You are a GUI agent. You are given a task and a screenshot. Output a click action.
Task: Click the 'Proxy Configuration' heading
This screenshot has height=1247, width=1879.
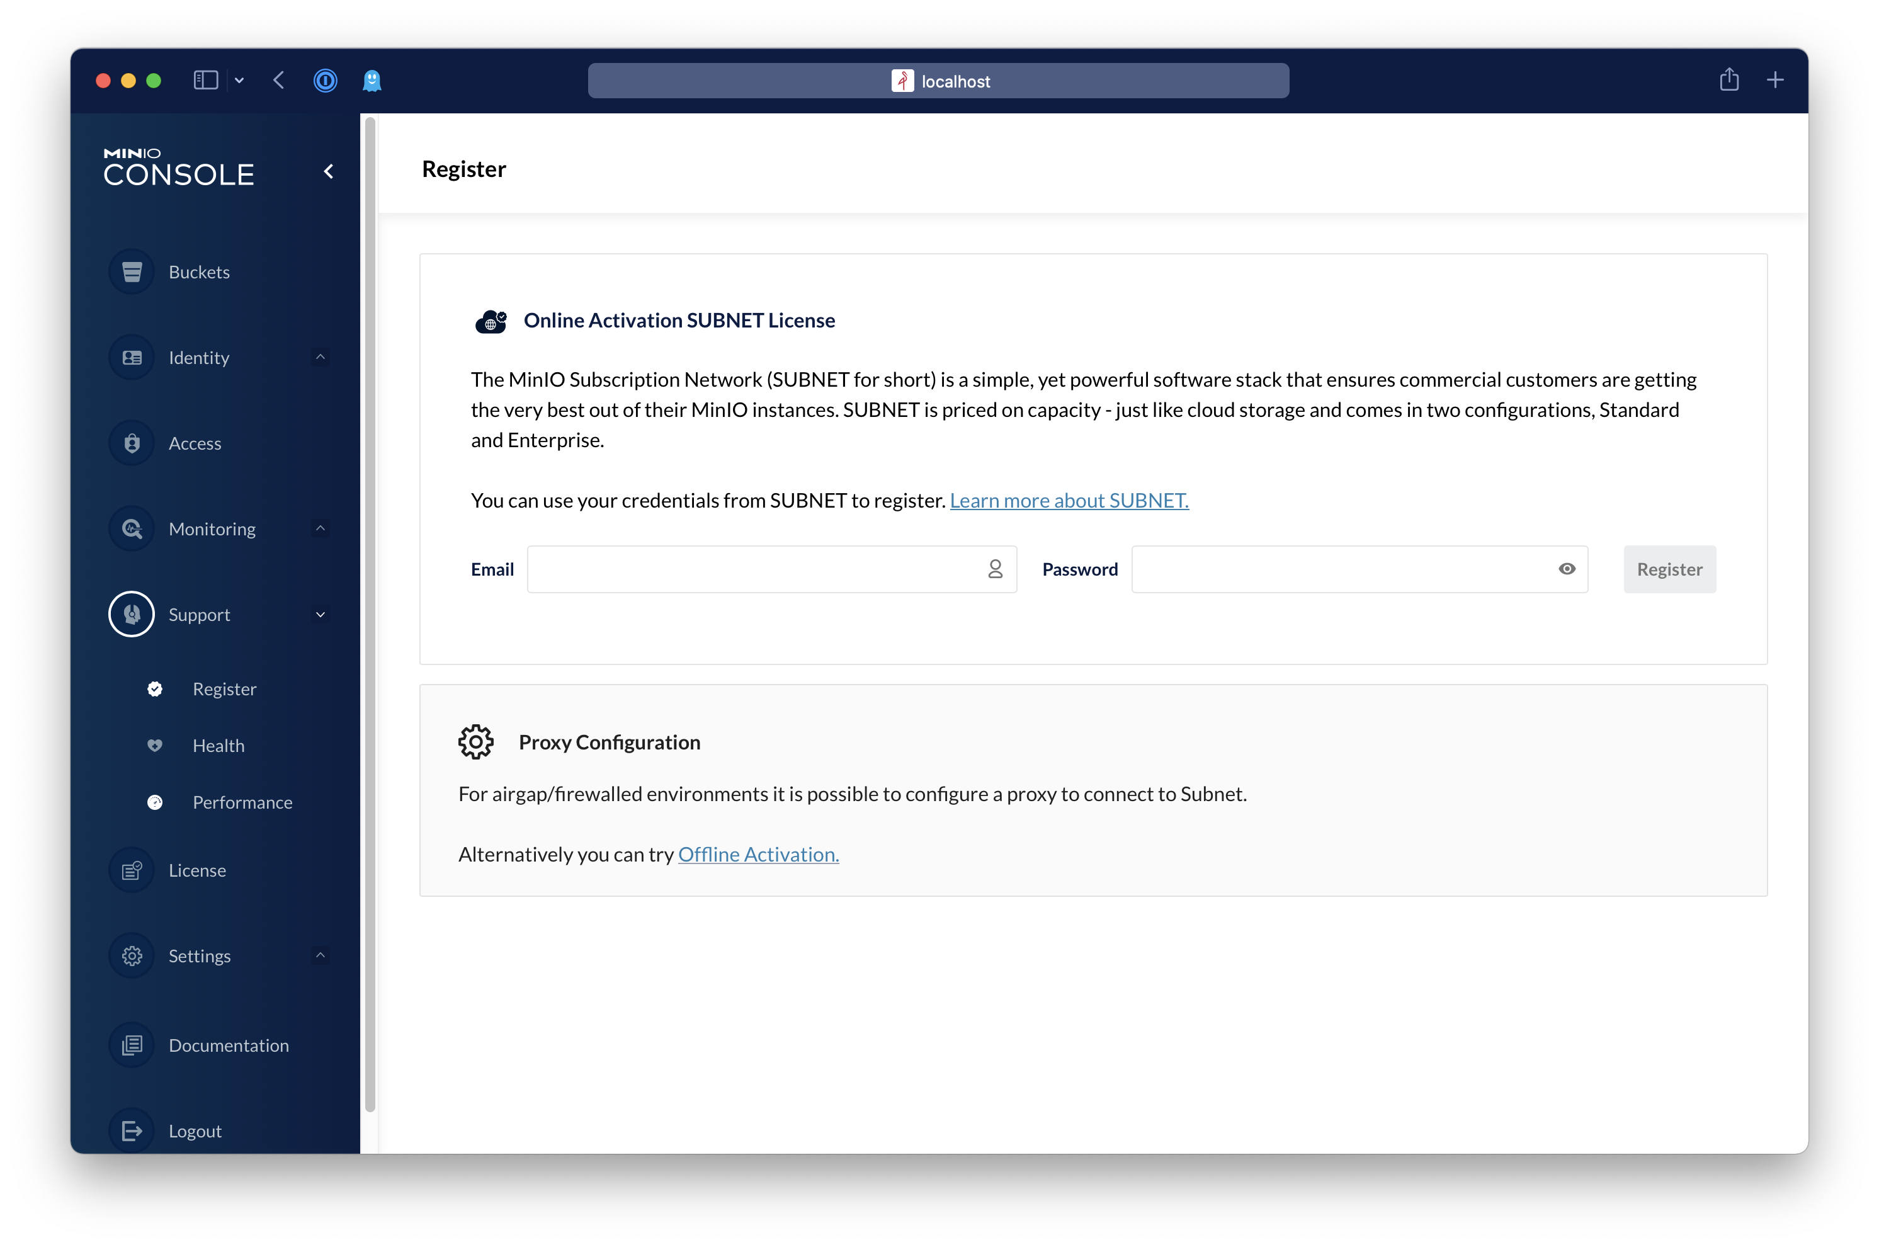[x=610, y=743]
